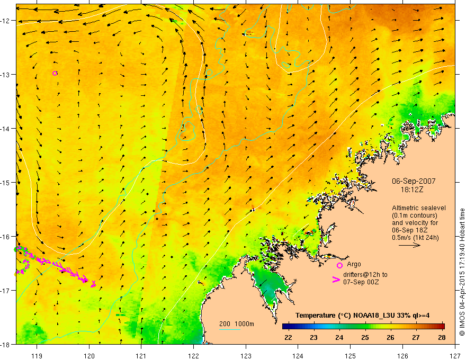Click the magenta drifter arrowhead legend symbol

(336, 280)
